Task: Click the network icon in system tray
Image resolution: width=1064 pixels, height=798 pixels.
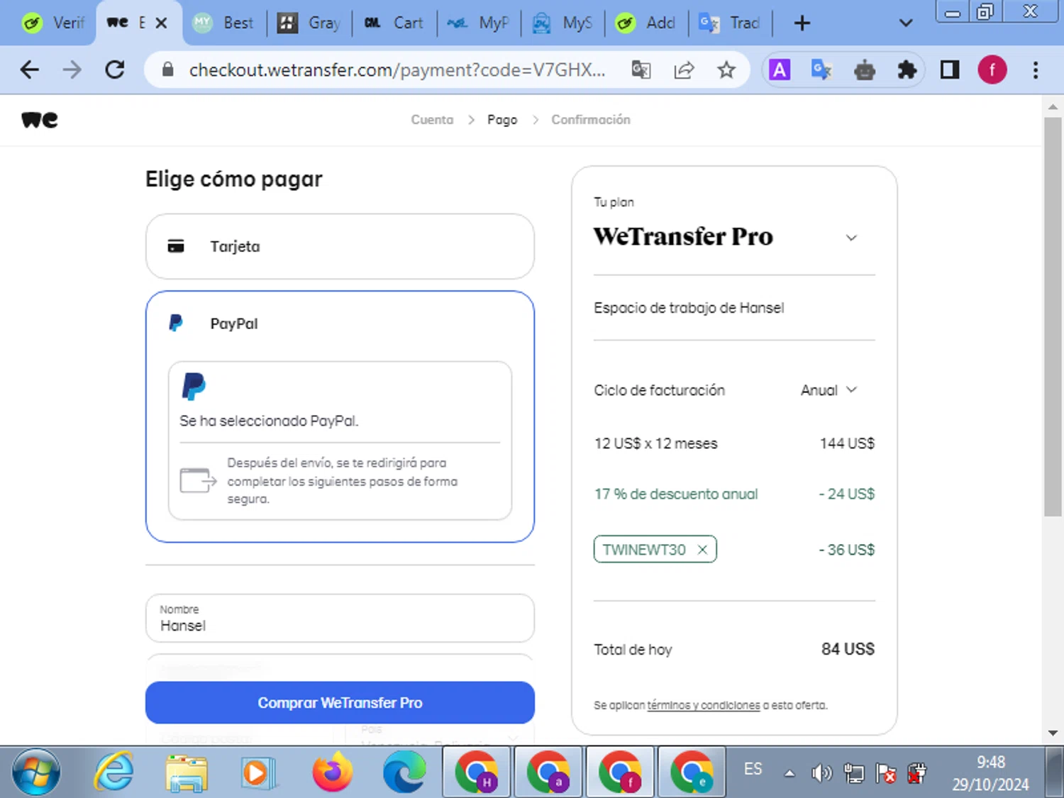Action: point(853,773)
